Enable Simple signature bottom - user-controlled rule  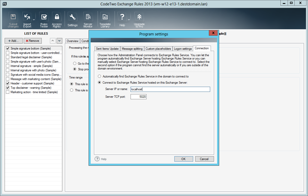pos(8,53)
